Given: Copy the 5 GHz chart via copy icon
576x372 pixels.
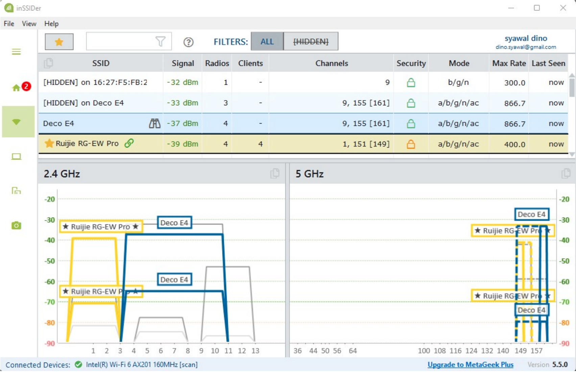Looking at the screenshot, I should 566,174.
